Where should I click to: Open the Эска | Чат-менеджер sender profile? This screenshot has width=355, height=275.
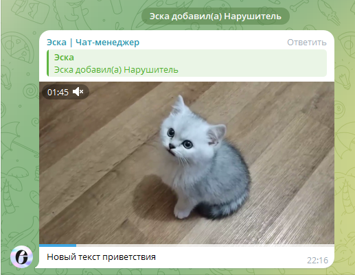(x=93, y=43)
